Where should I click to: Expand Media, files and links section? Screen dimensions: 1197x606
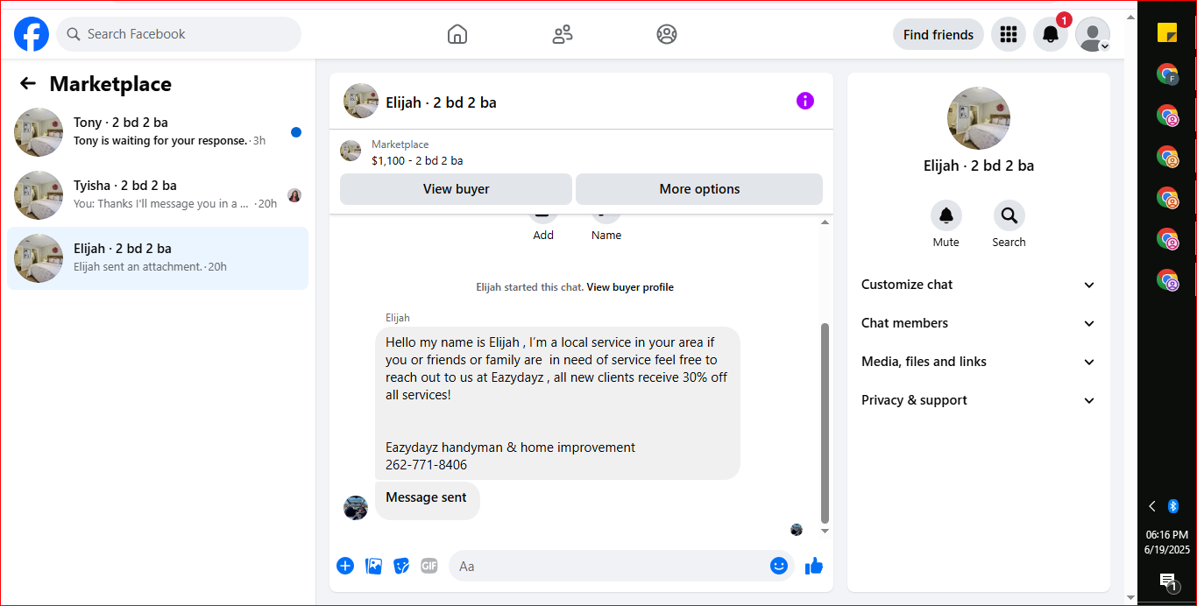pos(979,362)
